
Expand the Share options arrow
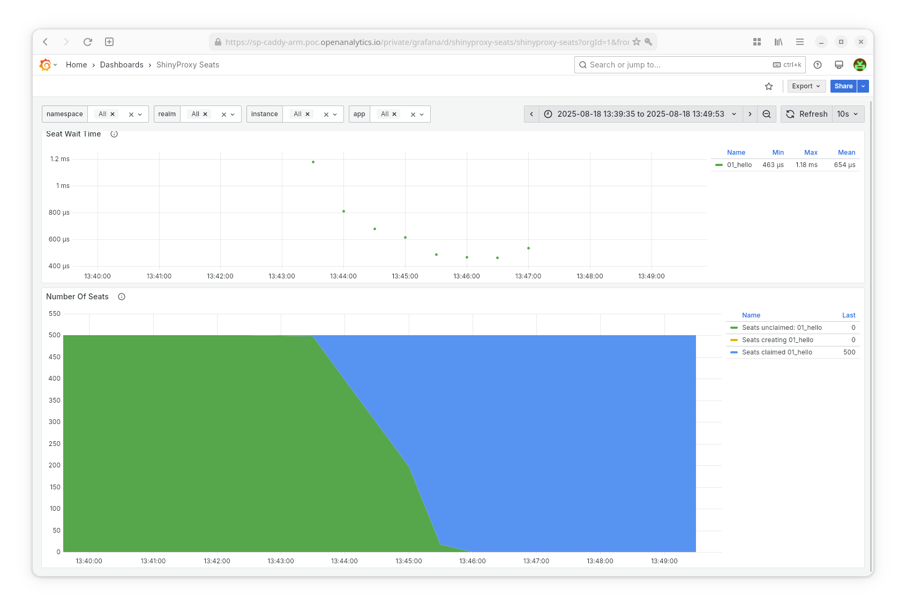863,86
